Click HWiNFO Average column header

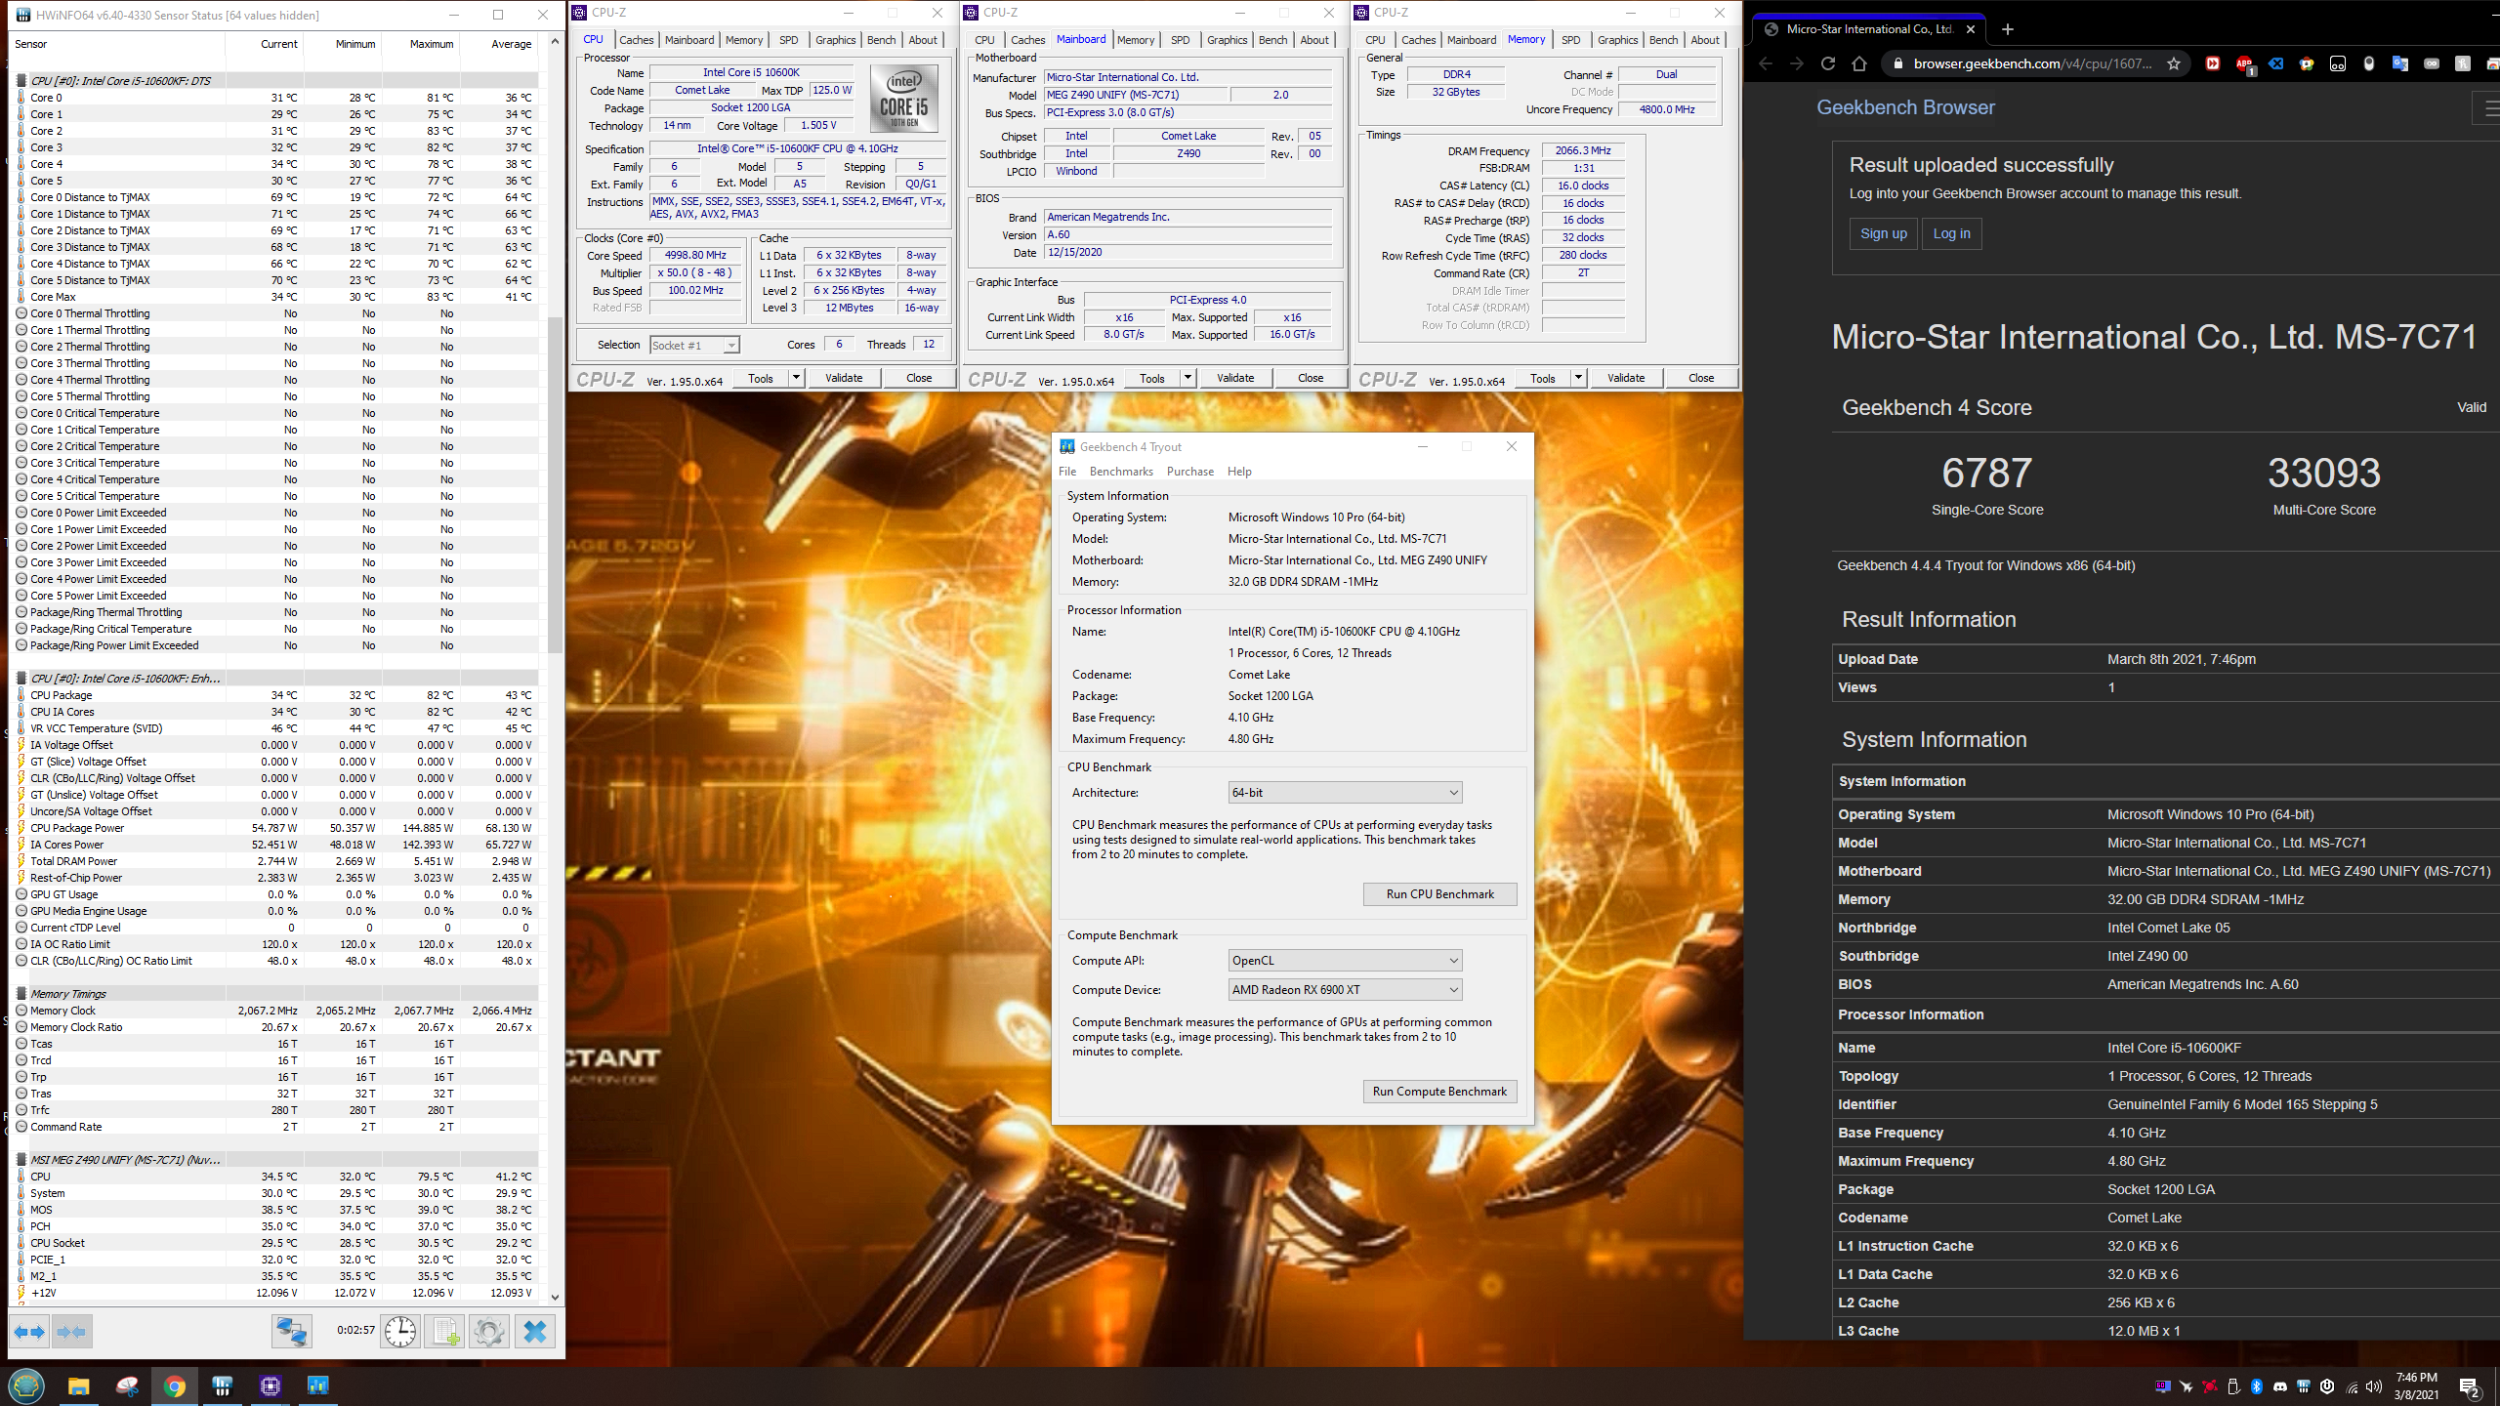coord(511,44)
